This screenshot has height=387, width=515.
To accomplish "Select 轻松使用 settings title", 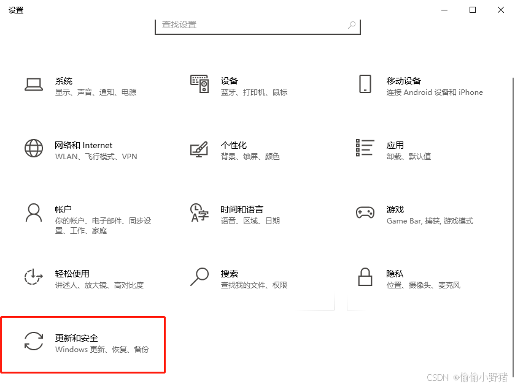I will (x=72, y=274).
